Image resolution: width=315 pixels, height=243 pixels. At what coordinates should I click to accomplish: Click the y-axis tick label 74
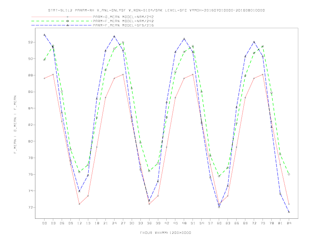click(30, 191)
